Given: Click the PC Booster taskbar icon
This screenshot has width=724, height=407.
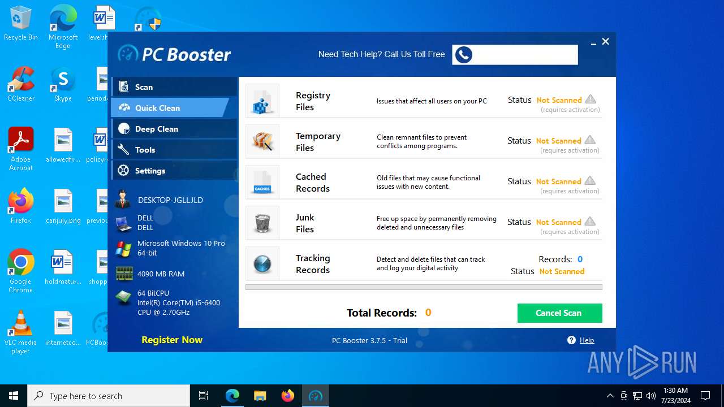Looking at the screenshot, I should [315, 396].
